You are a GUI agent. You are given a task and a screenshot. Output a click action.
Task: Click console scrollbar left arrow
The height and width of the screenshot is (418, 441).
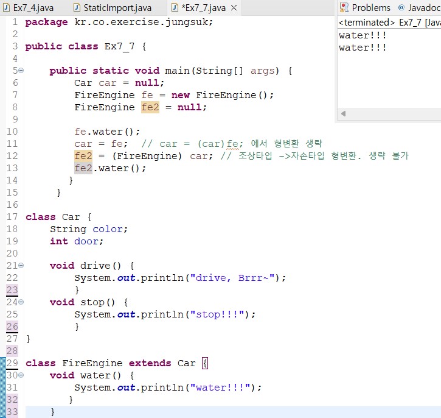click(343, 113)
